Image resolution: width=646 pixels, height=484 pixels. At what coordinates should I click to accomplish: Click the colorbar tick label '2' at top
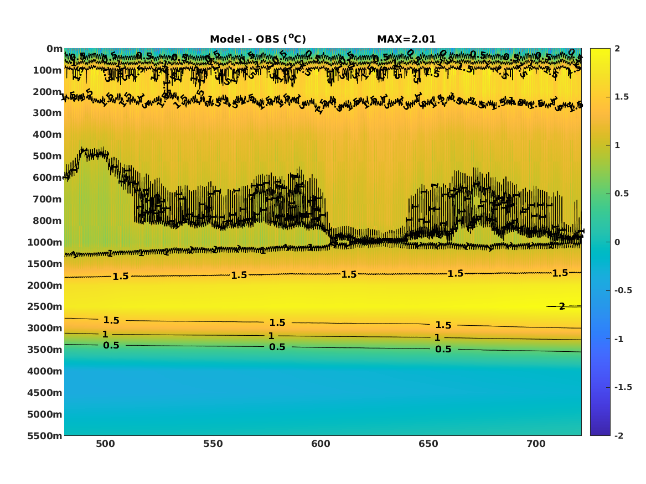pos(617,49)
